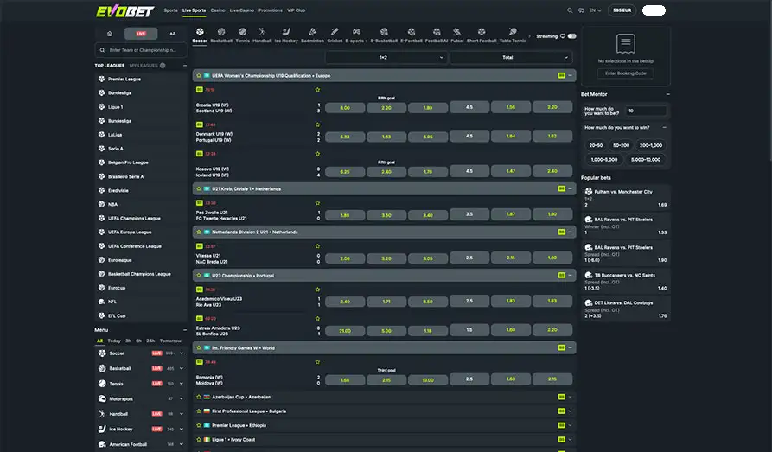Open the Live Casino nav tab
Viewport: 772px width, 452px height.
tap(242, 10)
